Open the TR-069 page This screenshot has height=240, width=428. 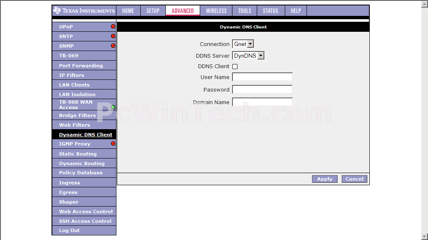point(84,56)
